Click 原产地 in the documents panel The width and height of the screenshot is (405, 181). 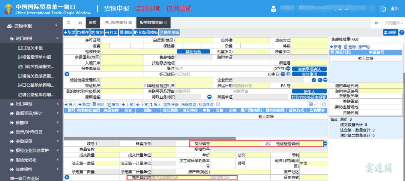click(364, 47)
